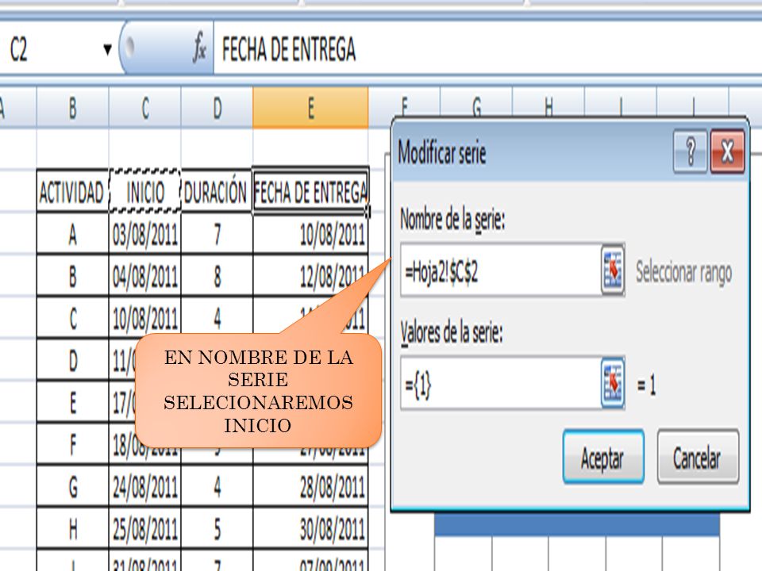Expand the Name Box dropdown arrow
The image size is (762, 571).
pos(107,48)
